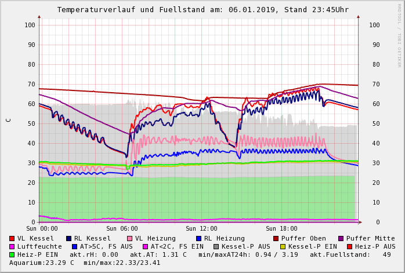
Task: Click the magenta Luftfeuchte legend swatch
Action: pyautogui.click(x=12, y=247)
